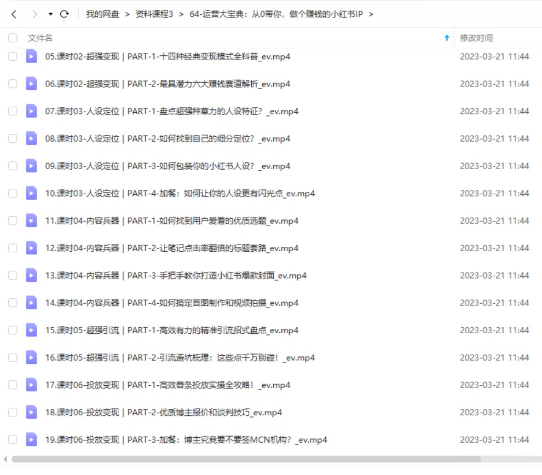Click video icon of 19.课时06 PART-3 file
This screenshot has width=542, height=475.
pyautogui.click(x=31, y=439)
